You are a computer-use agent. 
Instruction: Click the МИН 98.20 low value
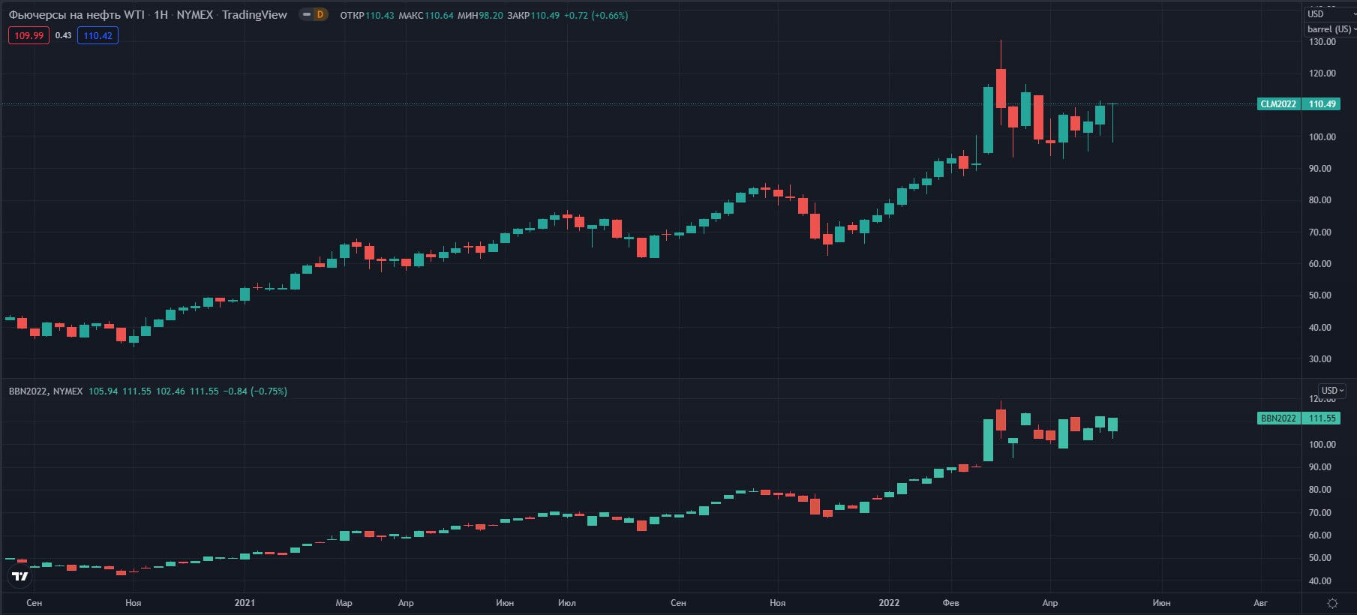480,15
